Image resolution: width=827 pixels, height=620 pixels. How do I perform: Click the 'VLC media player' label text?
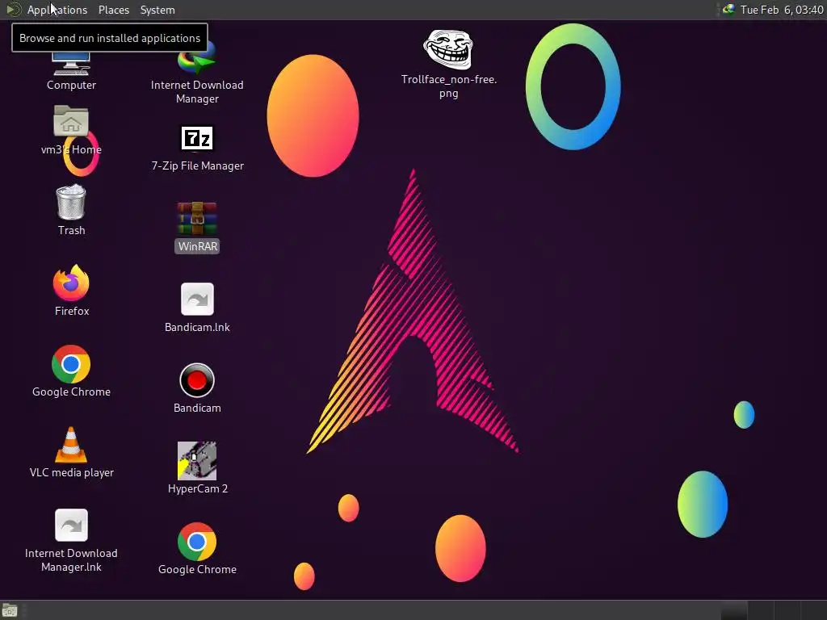(72, 472)
